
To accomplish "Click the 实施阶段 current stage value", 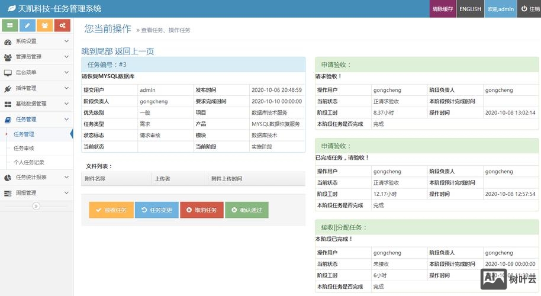I will click(x=262, y=147).
